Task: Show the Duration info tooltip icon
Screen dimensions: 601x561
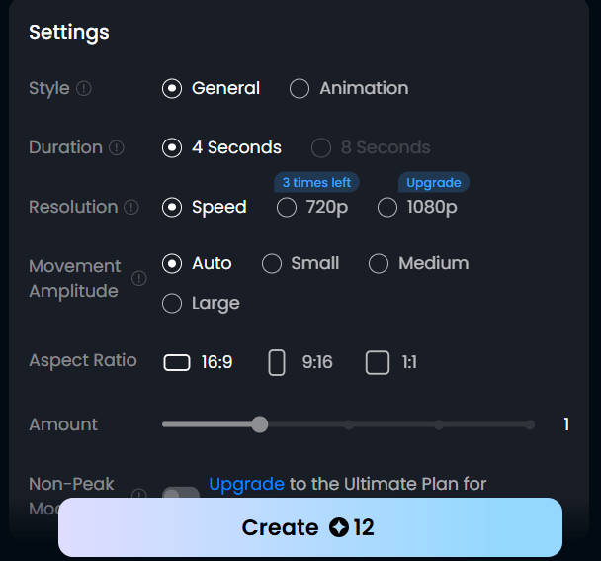Action: point(116,147)
